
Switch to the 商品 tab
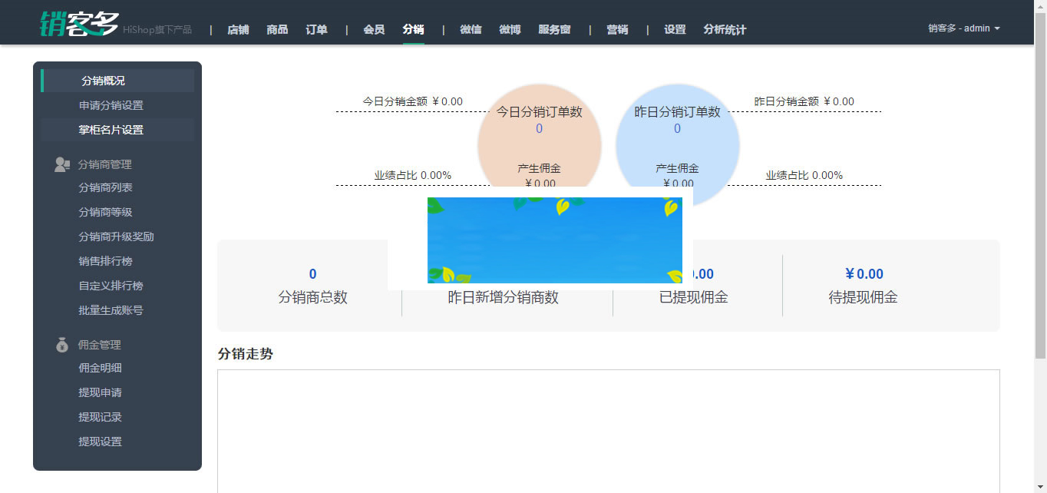coord(277,29)
